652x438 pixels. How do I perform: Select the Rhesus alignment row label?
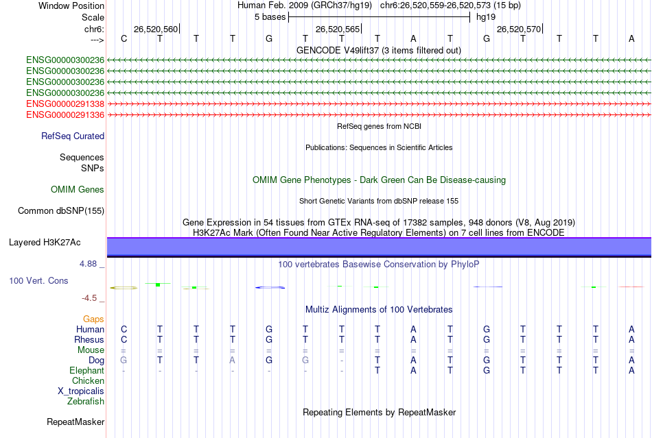(x=89, y=339)
